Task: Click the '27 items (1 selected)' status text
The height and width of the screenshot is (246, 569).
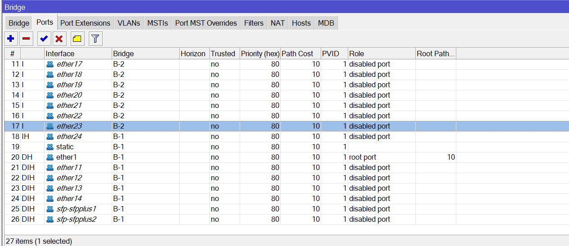Action: [38, 242]
